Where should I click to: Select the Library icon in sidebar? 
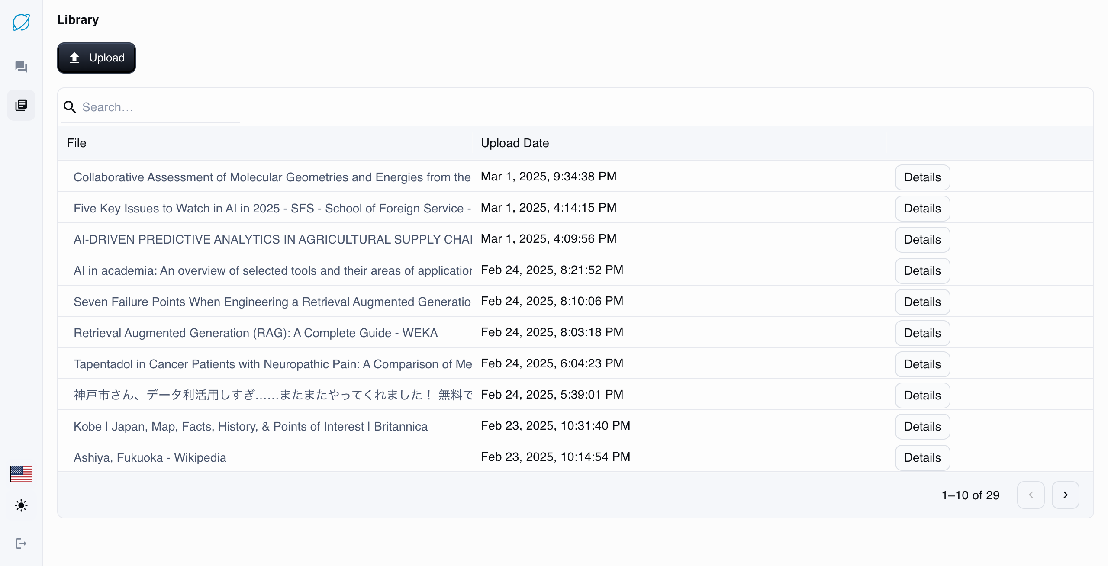tap(21, 105)
